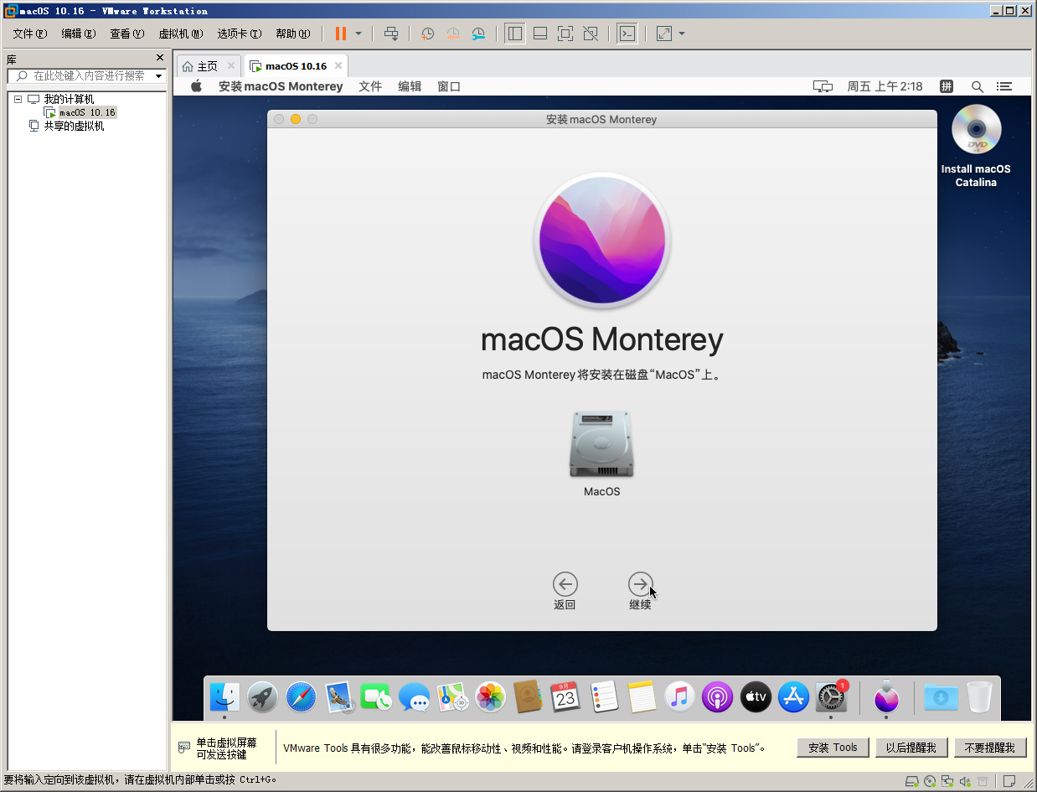1037x792 pixels.
Task: Click the 拼 input method menu icon
Action: pyautogui.click(x=947, y=86)
